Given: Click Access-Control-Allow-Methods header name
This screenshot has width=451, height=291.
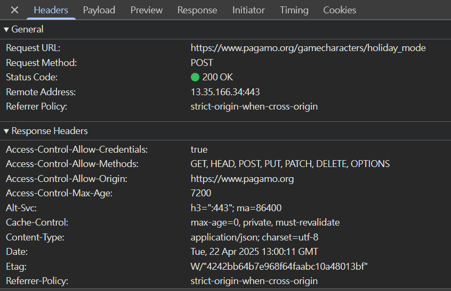Looking at the screenshot, I should coord(72,164).
